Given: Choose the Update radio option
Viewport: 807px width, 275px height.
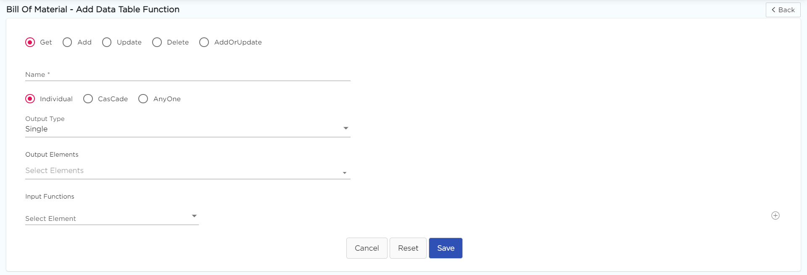Looking at the screenshot, I should pyautogui.click(x=107, y=42).
